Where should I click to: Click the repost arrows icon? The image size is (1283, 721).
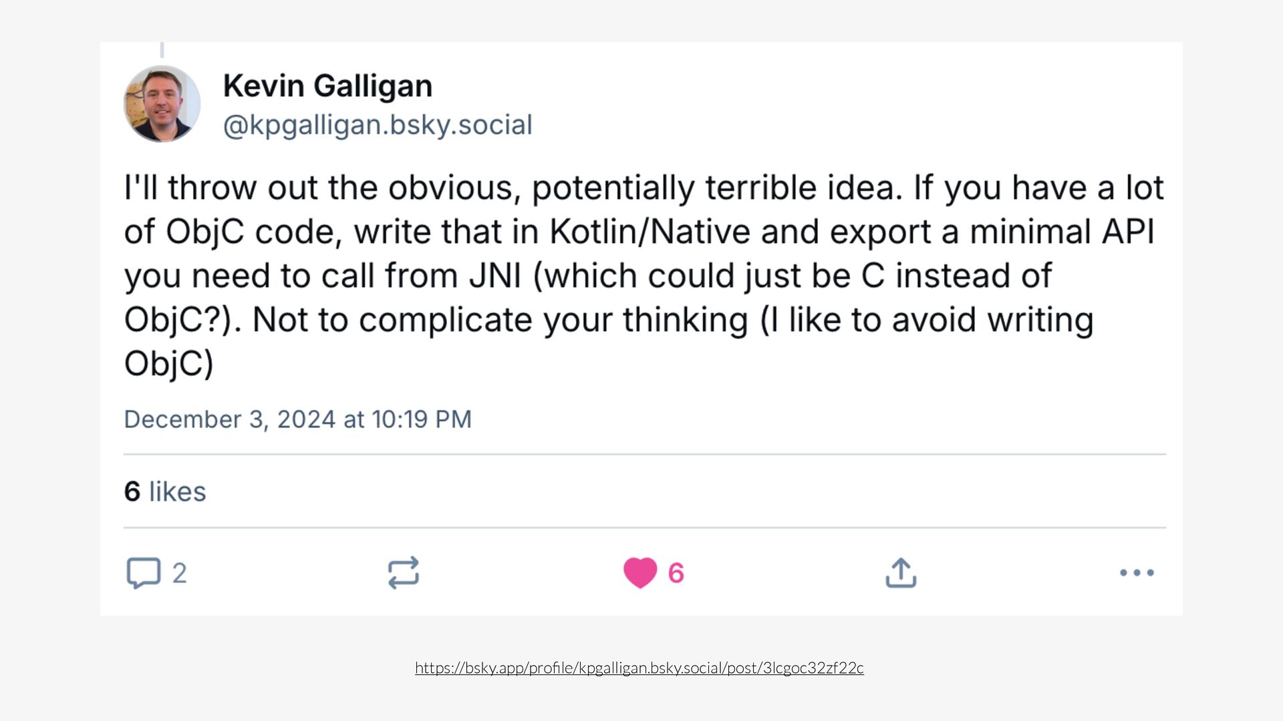coord(403,573)
